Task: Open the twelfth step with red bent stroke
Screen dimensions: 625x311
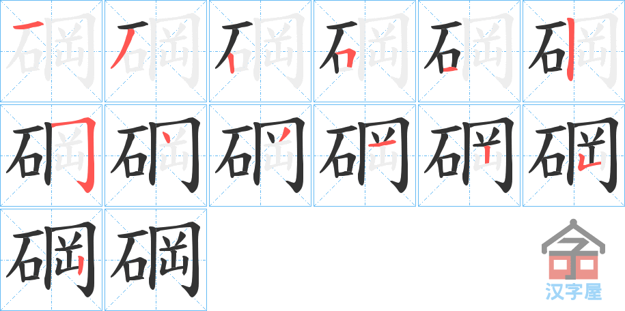Action: point(574,155)
